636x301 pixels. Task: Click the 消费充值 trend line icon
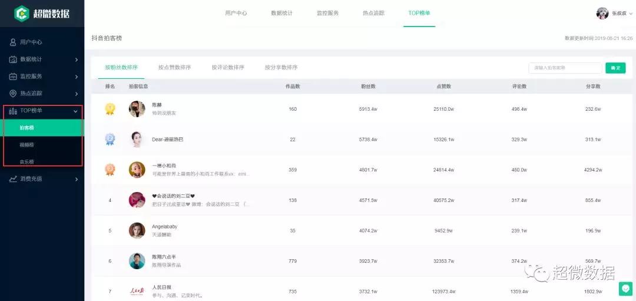click(13, 178)
